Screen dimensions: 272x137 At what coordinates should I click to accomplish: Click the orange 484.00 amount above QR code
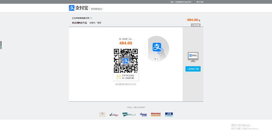[x=126, y=43]
